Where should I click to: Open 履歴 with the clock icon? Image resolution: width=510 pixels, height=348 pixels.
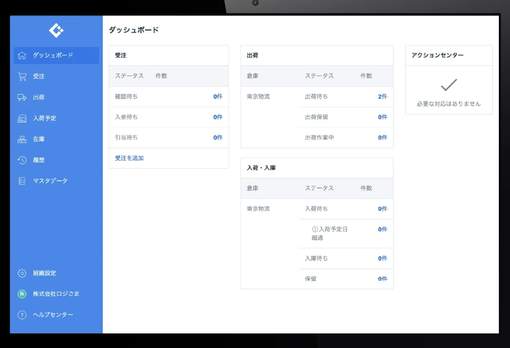(x=21, y=160)
